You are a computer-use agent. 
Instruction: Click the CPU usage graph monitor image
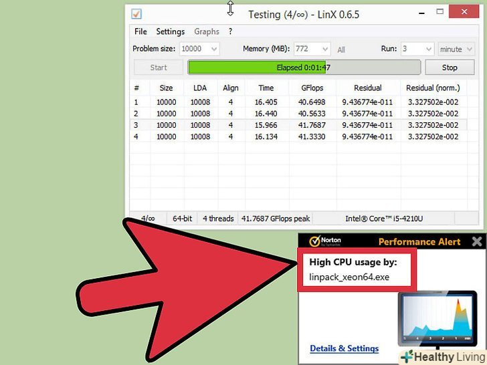[x=437, y=319]
